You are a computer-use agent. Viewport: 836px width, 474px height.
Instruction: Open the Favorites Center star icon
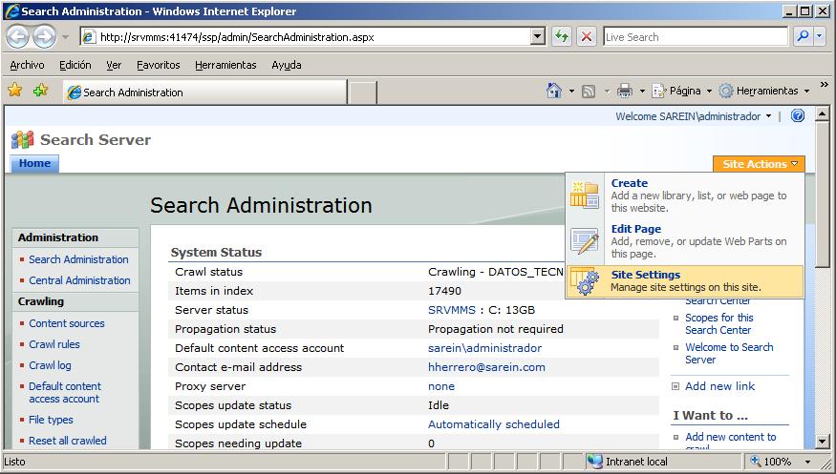click(x=15, y=90)
